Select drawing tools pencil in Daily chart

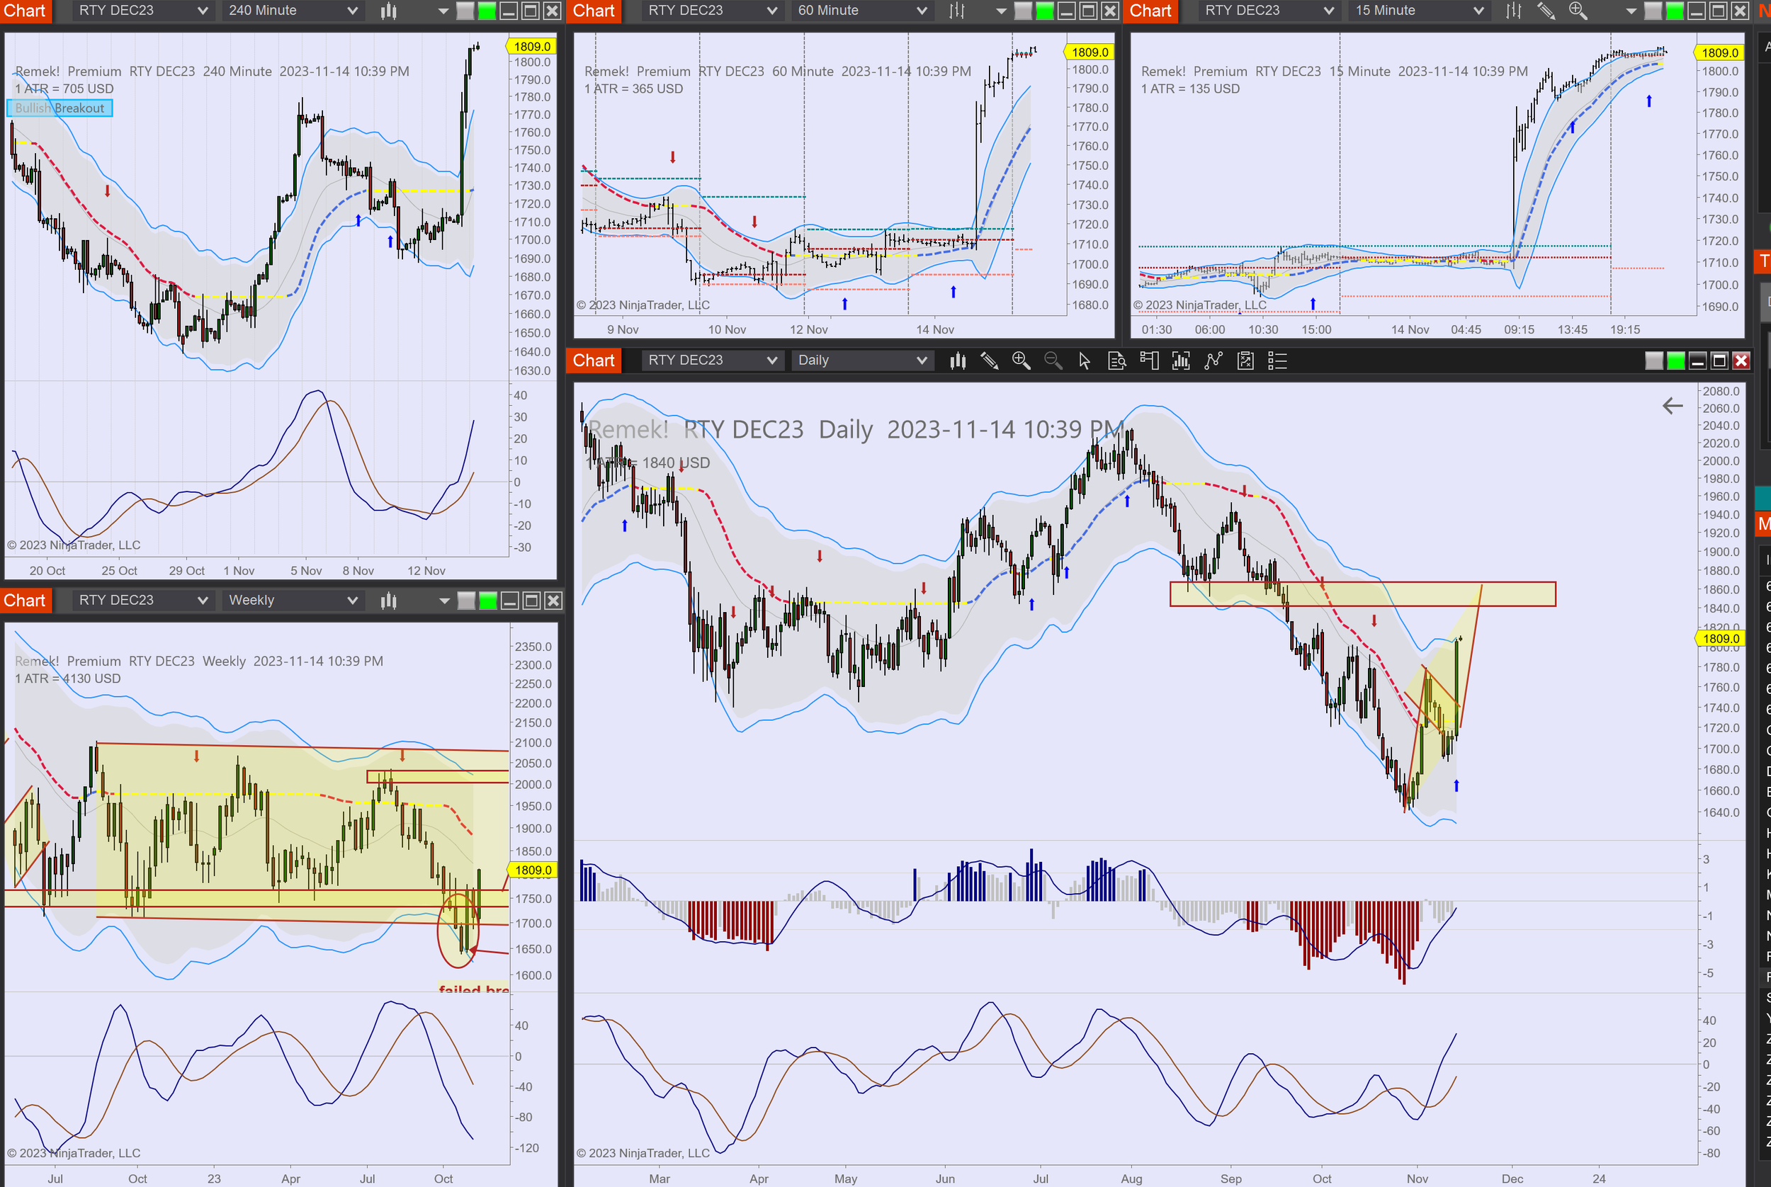pyautogui.click(x=989, y=361)
